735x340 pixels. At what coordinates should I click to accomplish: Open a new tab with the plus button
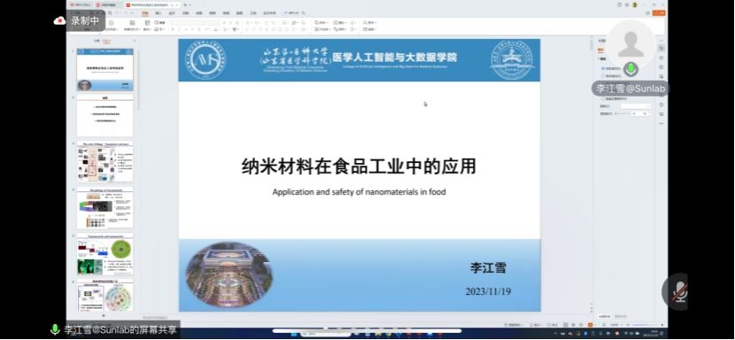point(185,4)
